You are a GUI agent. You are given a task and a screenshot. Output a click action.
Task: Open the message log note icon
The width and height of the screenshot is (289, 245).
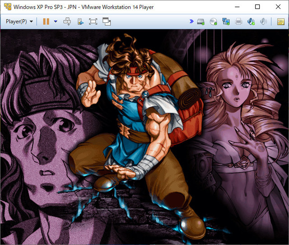click(280, 22)
